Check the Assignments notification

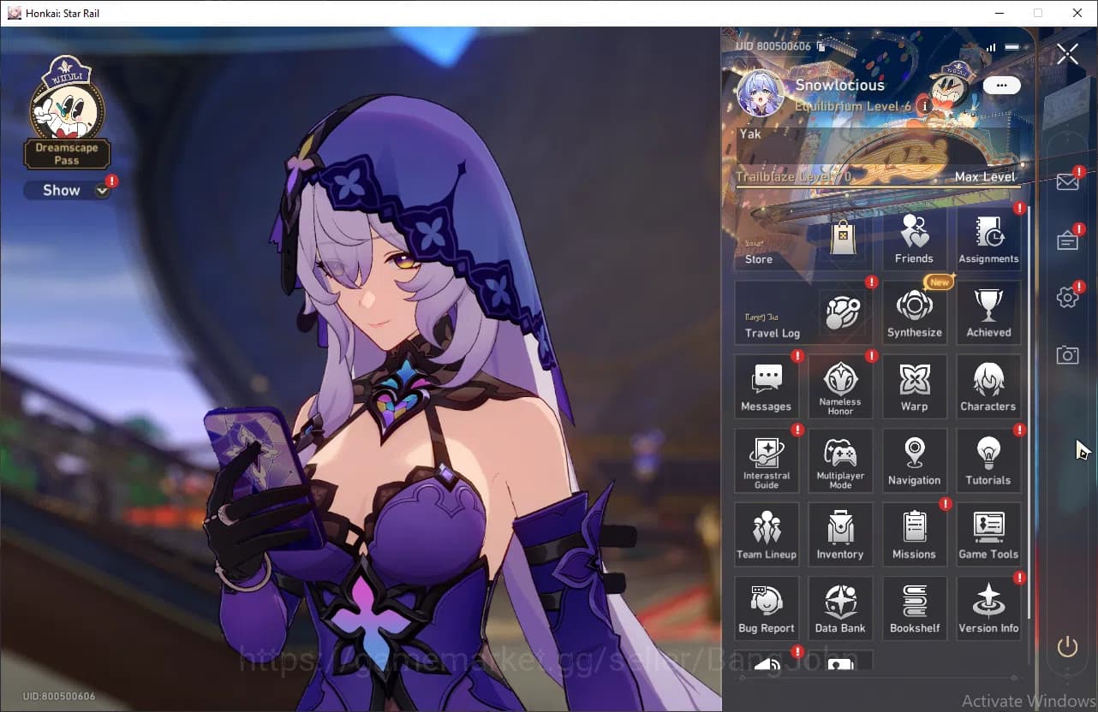(988, 238)
